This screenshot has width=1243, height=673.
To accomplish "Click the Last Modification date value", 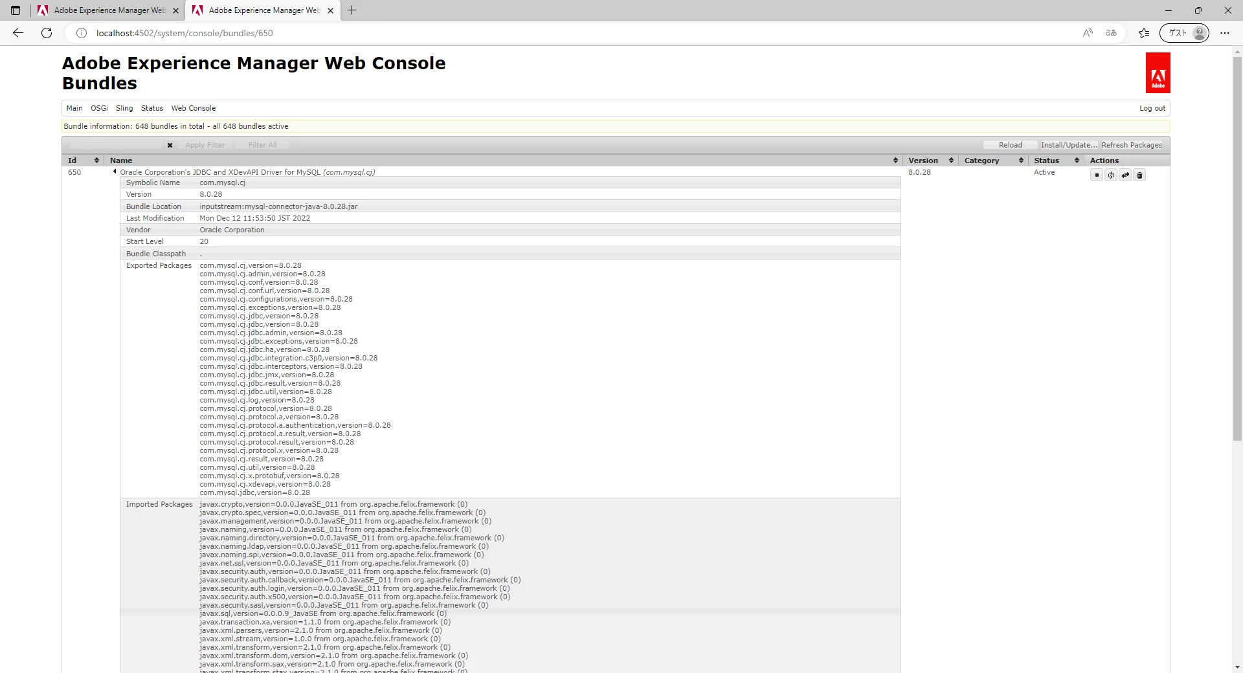I will tap(254, 218).
